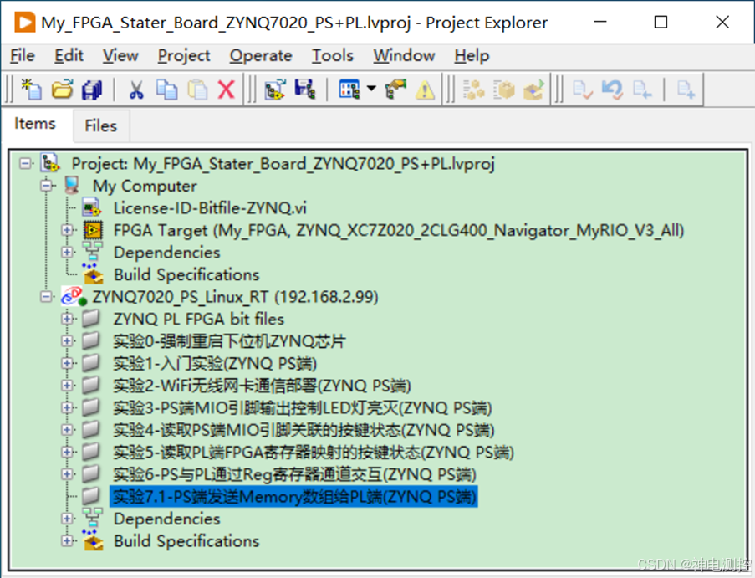Click the FPGA Target chip icon
The image size is (755, 578).
(x=93, y=230)
